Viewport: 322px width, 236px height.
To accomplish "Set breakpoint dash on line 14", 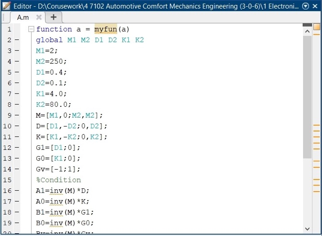I will pyautogui.click(x=17, y=169).
